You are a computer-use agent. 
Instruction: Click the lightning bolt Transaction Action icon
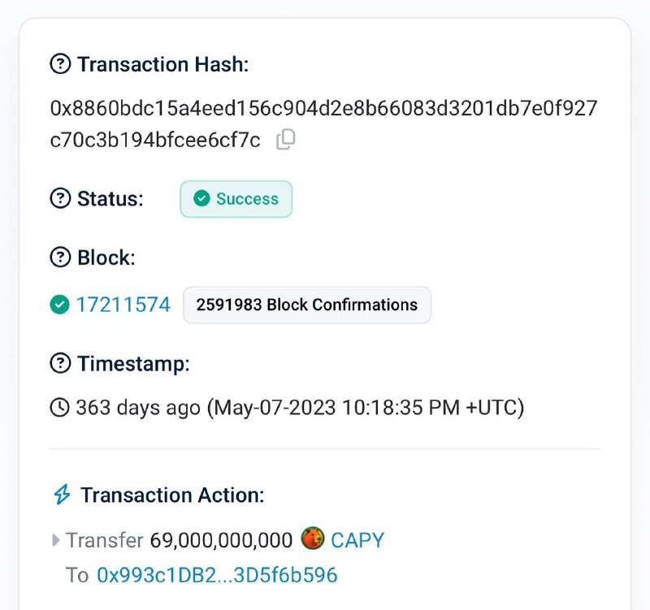pos(63,495)
